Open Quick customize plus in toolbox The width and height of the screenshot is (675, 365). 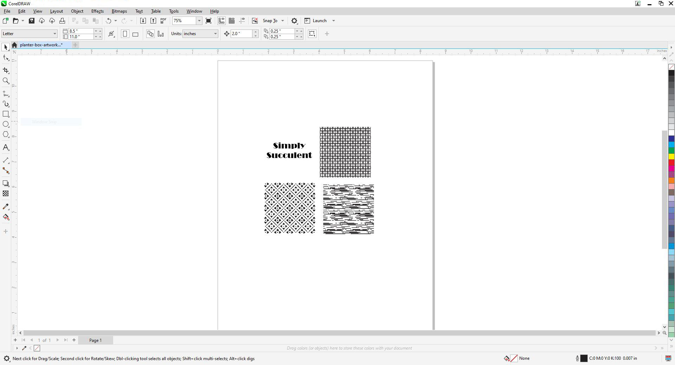tap(6, 231)
